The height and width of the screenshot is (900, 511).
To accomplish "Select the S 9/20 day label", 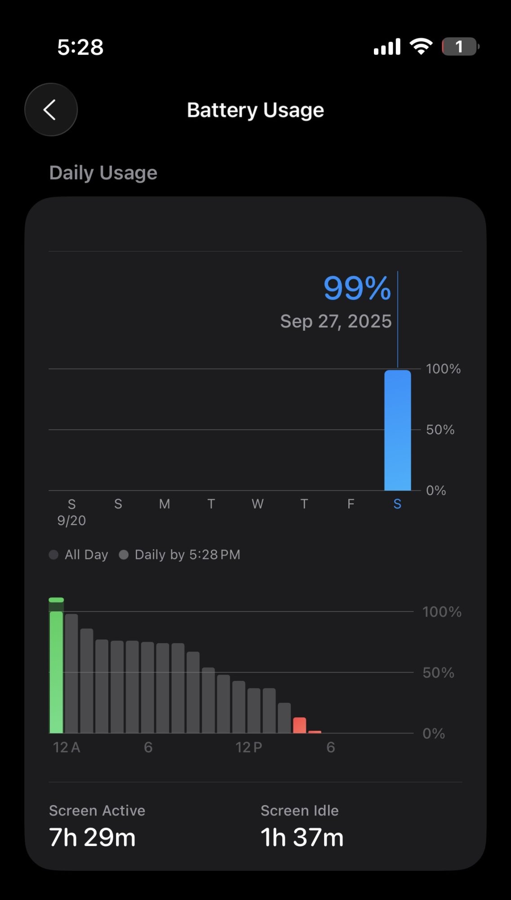I will [x=71, y=512].
